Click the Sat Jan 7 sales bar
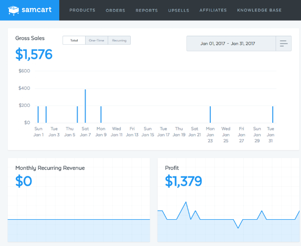 pyautogui.click(x=85, y=106)
